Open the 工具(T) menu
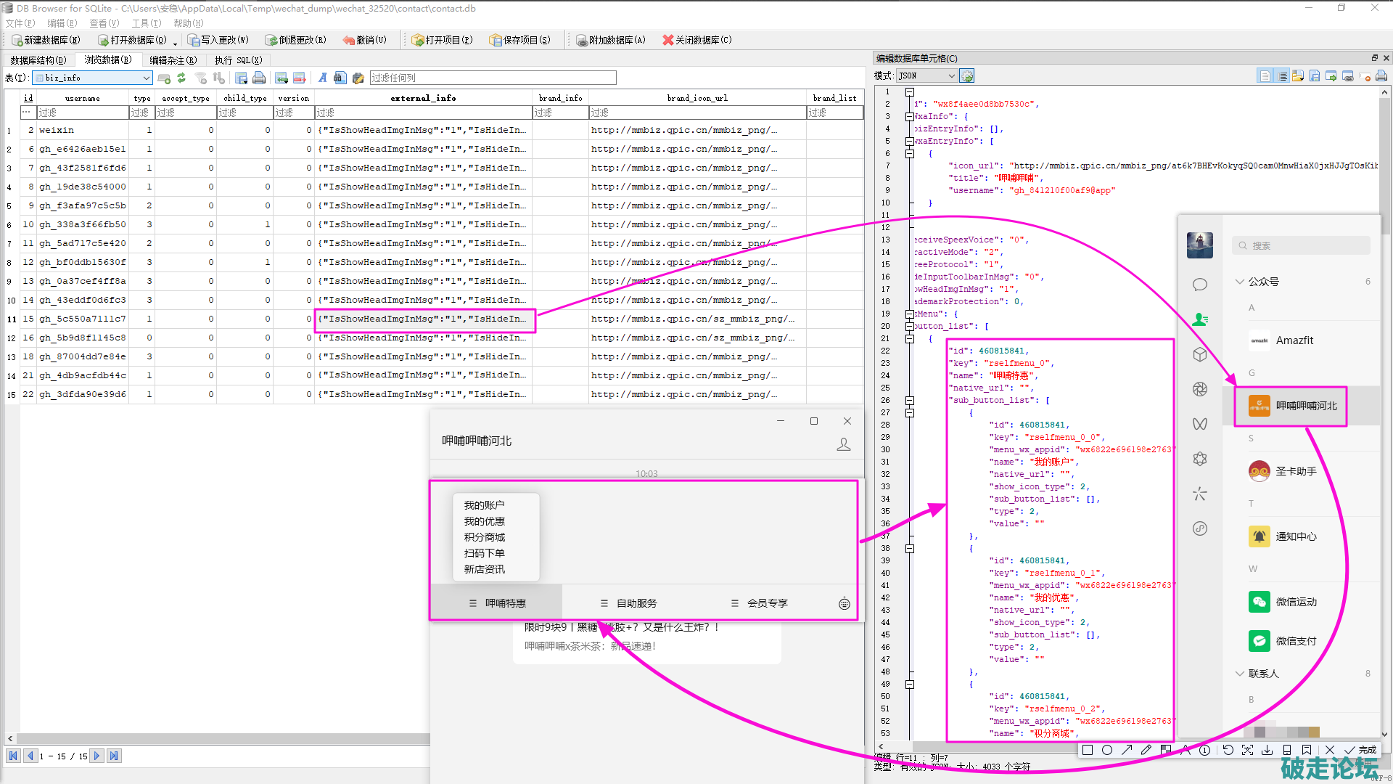This screenshot has width=1393, height=784. (146, 23)
